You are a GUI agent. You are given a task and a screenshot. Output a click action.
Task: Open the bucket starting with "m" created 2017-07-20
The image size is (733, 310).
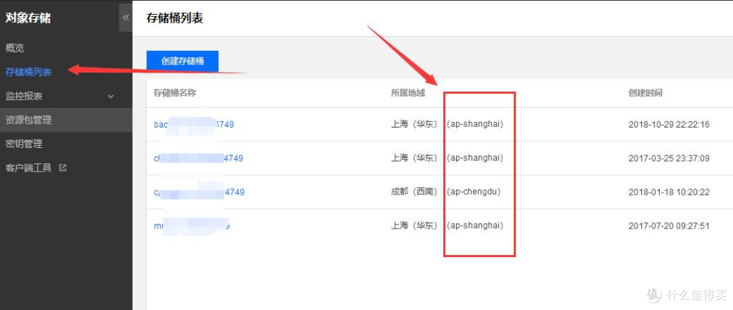191,226
